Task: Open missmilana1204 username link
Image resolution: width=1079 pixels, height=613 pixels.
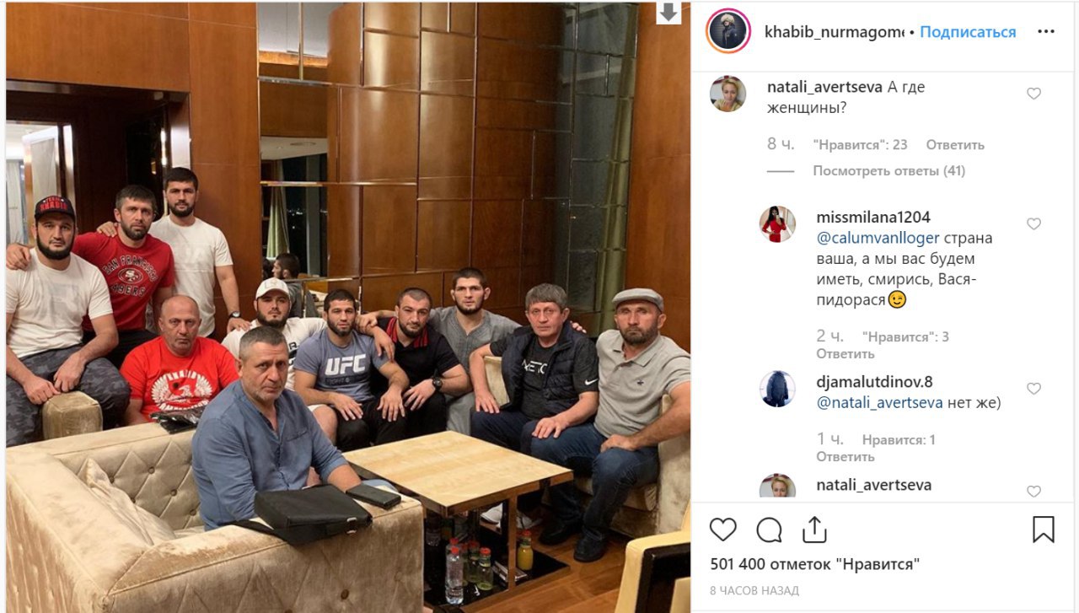Action: click(x=873, y=218)
